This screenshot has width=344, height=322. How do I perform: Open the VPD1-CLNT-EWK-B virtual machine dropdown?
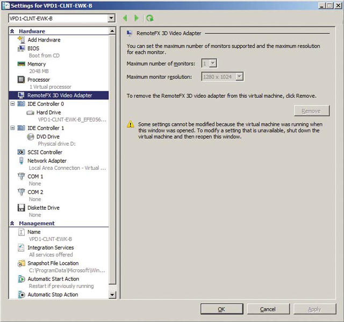111,18
